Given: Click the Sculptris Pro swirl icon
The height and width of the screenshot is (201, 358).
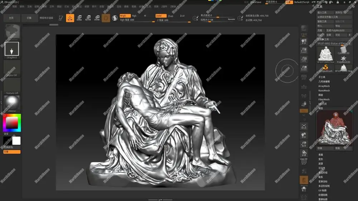Looking at the screenshot, I should [x=115, y=18].
